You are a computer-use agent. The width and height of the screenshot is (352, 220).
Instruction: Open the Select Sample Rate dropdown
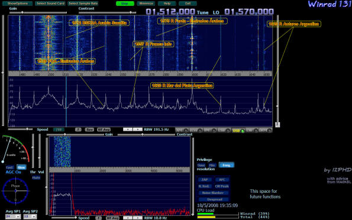click(x=83, y=4)
